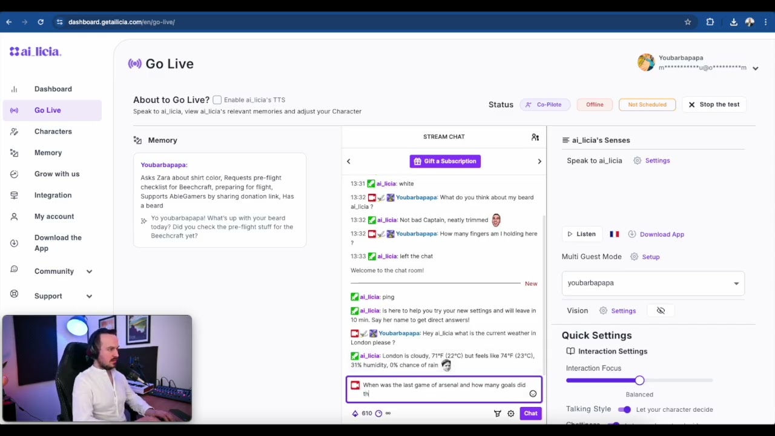The width and height of the screenshot is (775, 436).
Task: Toggle the Vision hidden eye button
Action: 661,311
